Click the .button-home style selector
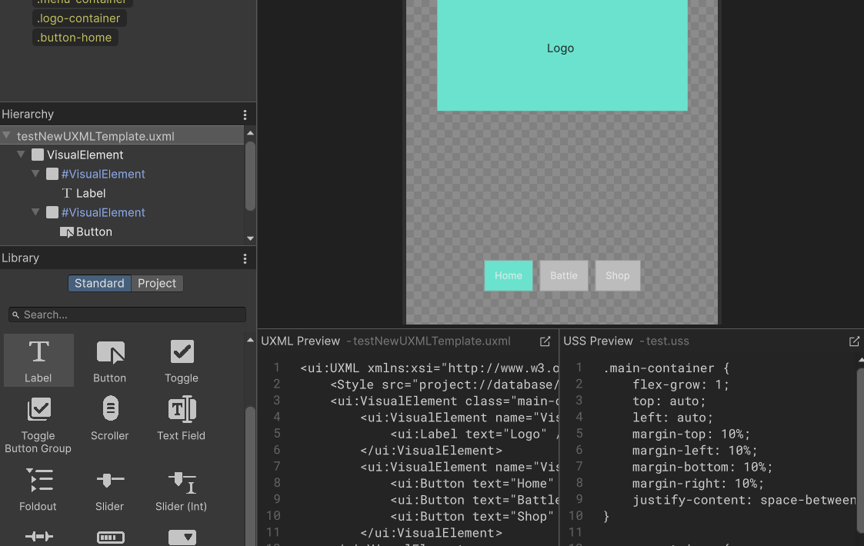The width and height of the screenshot is (864, 546). (75, 38)
